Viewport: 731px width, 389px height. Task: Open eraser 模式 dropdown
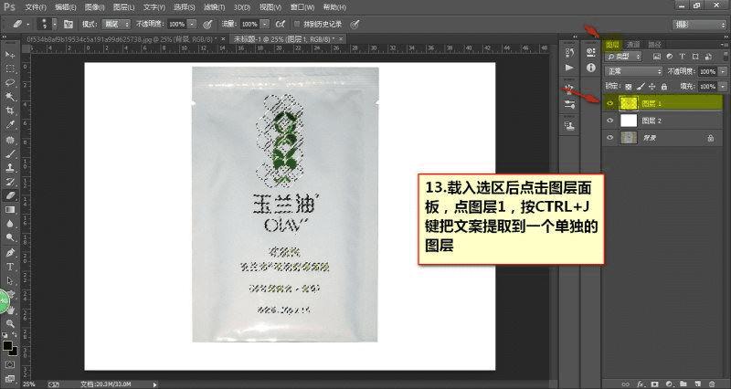pyautogui.click(x=116, y=24)
